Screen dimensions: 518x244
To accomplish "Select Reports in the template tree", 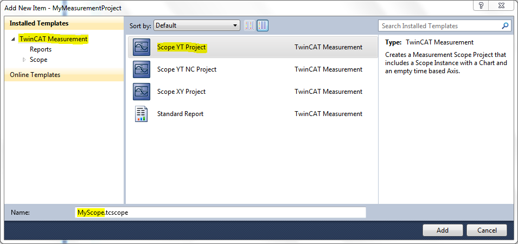I will tap(41, 49).
